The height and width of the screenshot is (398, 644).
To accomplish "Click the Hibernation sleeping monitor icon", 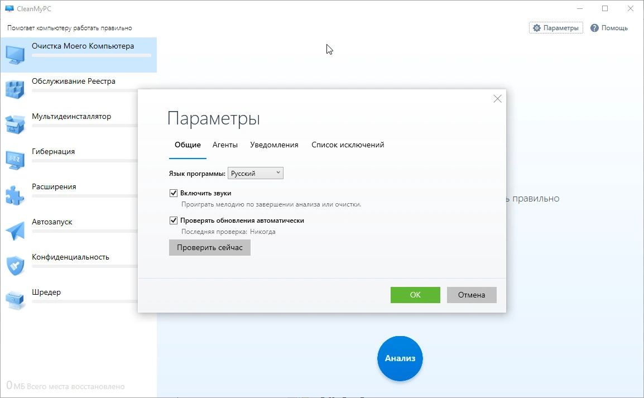I will coord(15,160).
